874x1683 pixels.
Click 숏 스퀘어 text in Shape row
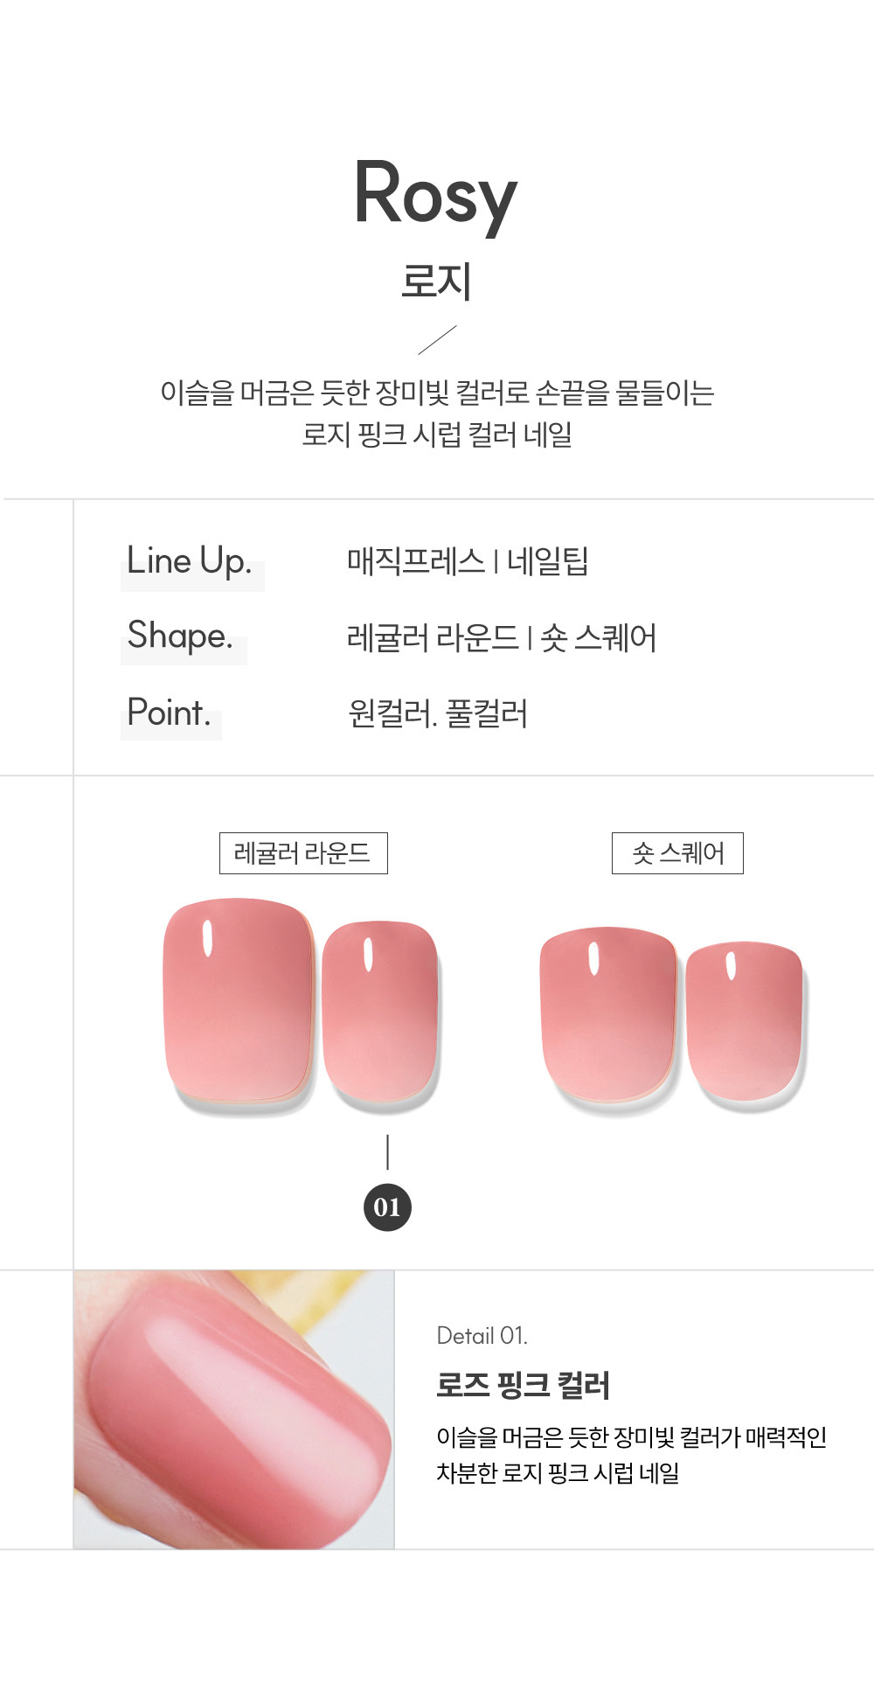599,638
